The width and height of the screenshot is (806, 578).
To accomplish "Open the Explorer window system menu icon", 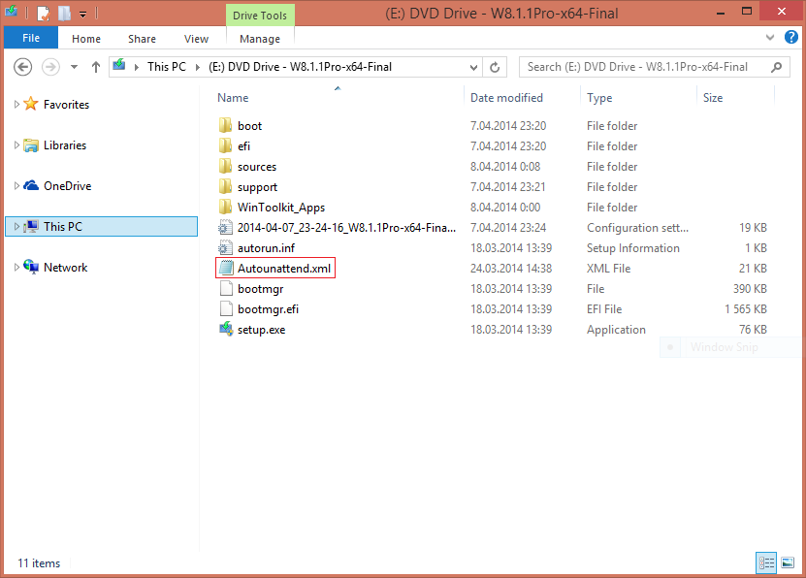I will pos(11,12).
